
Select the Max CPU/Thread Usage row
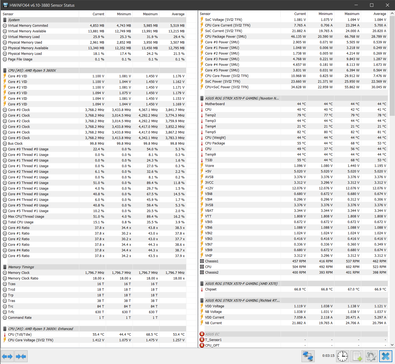(93, 216)
